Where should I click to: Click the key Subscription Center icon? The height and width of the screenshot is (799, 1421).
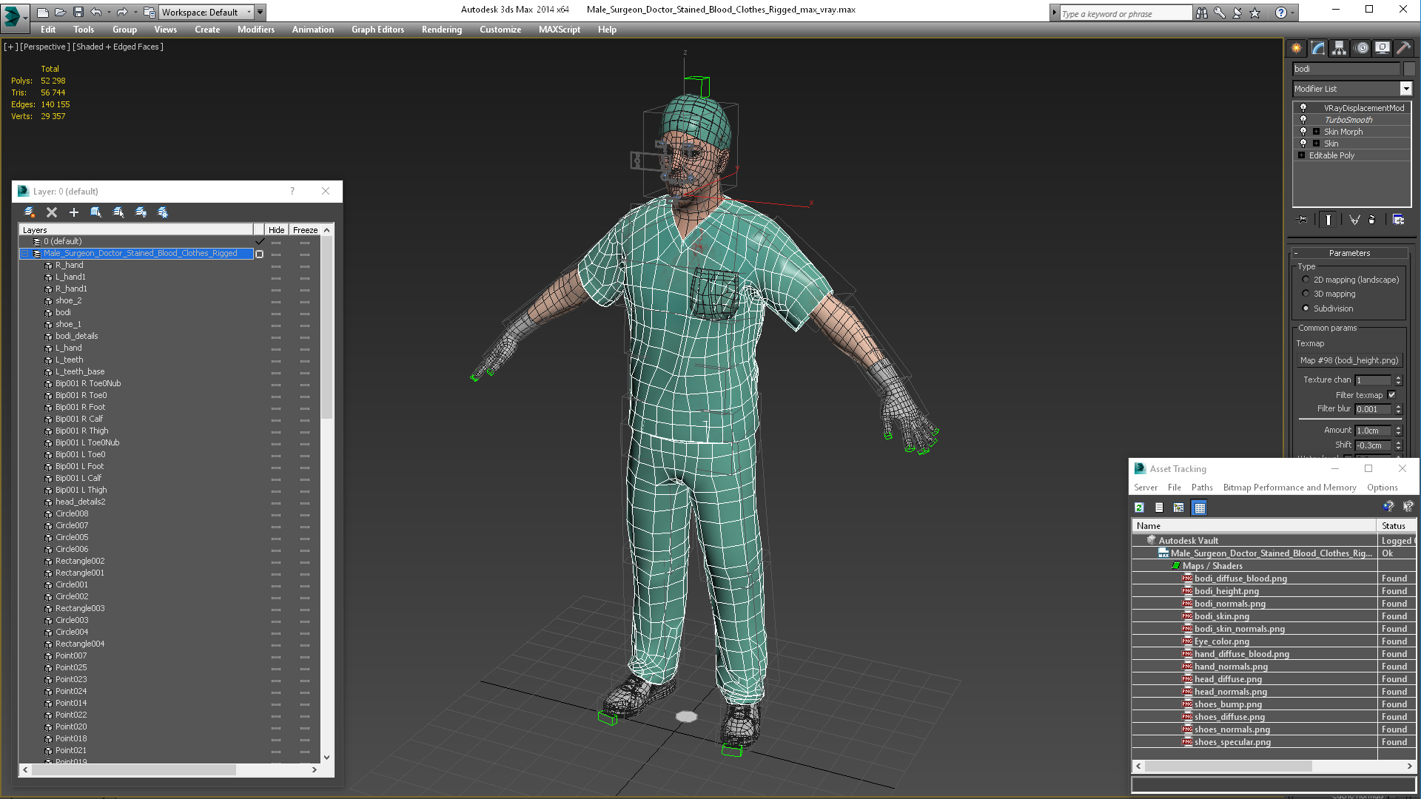[1220, 13]
